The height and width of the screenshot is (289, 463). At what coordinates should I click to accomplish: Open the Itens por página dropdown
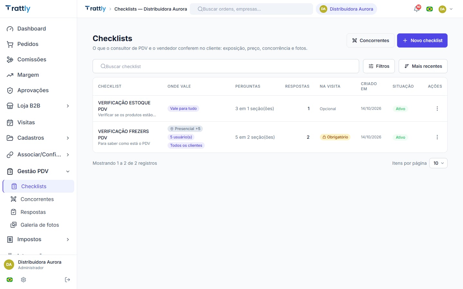click(438, 163)
